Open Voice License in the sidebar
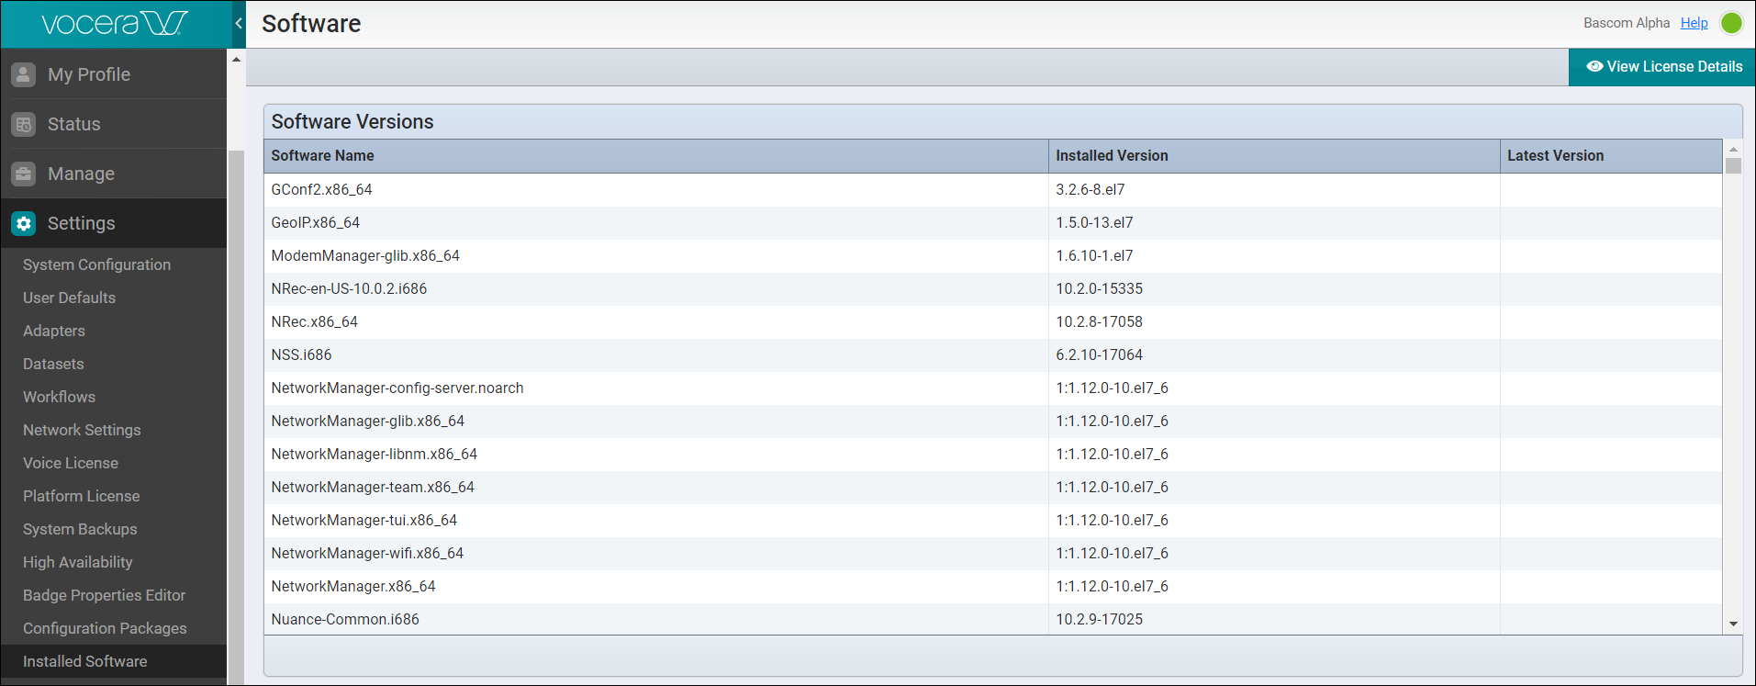The height and width of the screenshot is (686, 1756). point(71,463)
